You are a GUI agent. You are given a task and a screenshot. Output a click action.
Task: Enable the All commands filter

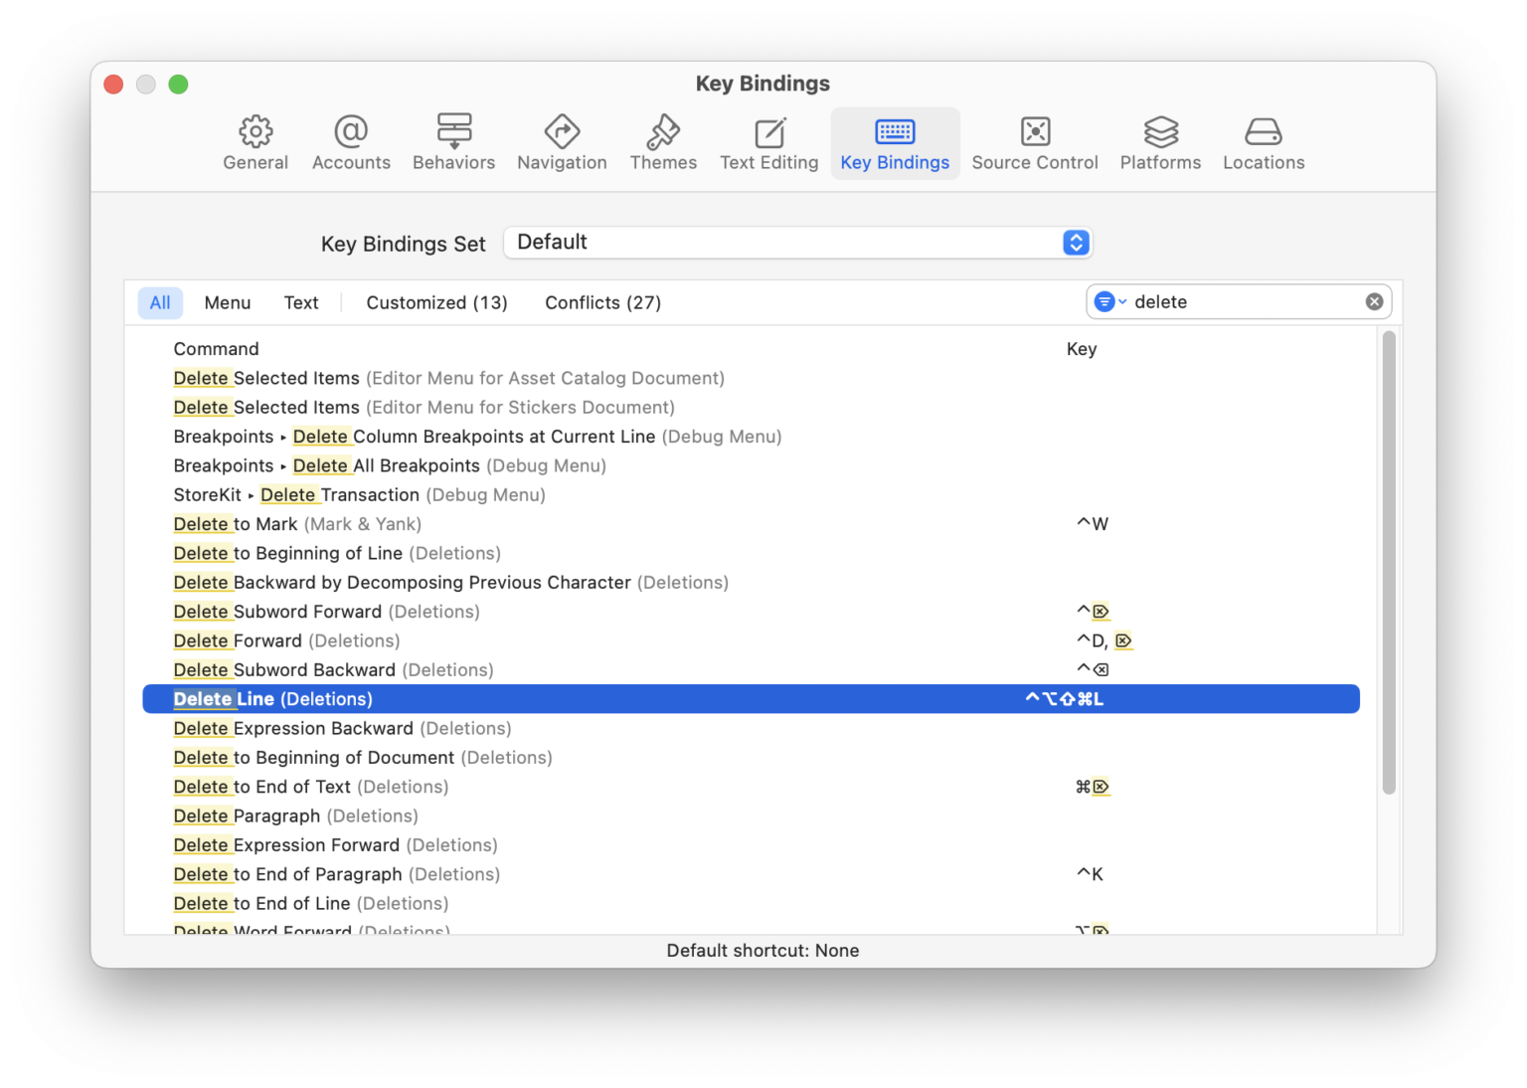[x=160, y=302]
